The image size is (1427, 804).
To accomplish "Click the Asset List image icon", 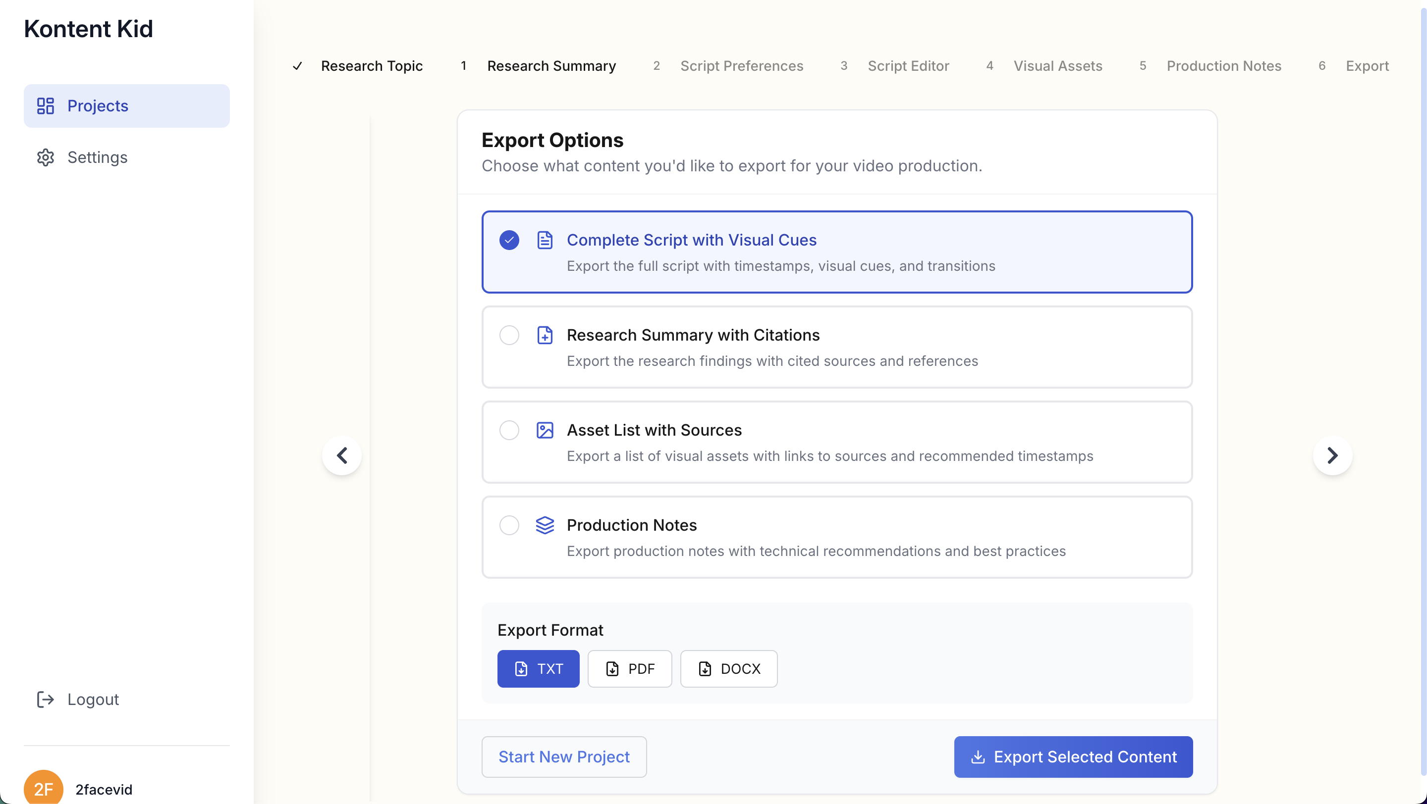I will (x=545, y=430).
